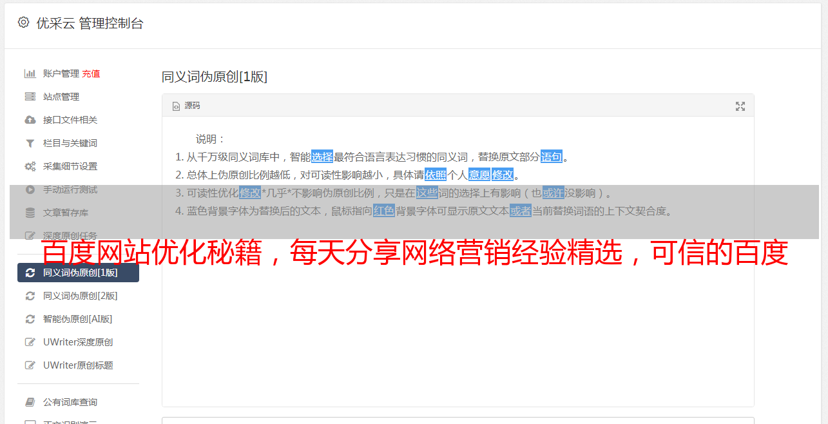Open 智能伪原创[AI版] menu item
The image size is (828, 424).
pos(78,319)
